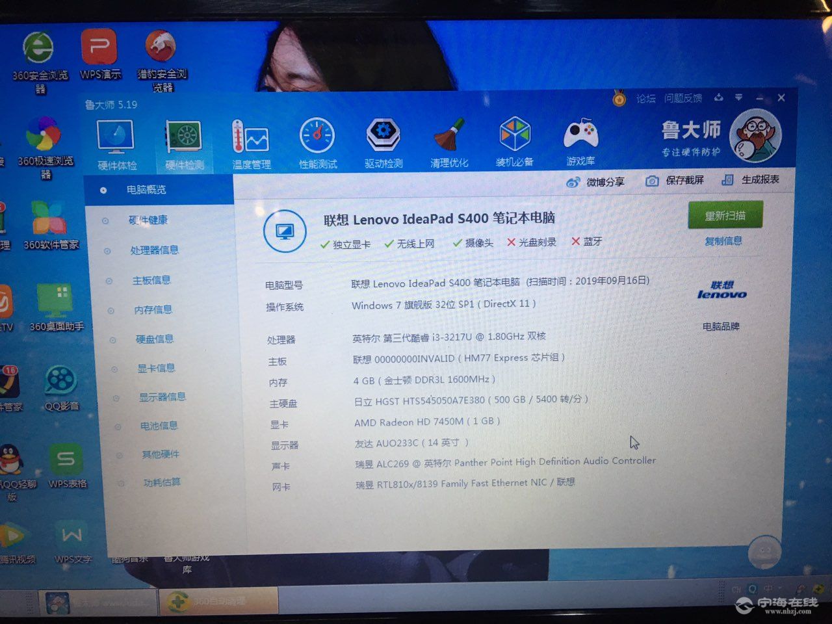Click processor text i3-3217U
832x624 pixels.
(449, 337)
